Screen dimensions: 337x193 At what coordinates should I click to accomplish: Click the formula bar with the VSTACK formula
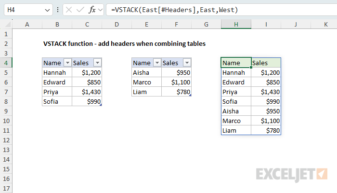221,10
